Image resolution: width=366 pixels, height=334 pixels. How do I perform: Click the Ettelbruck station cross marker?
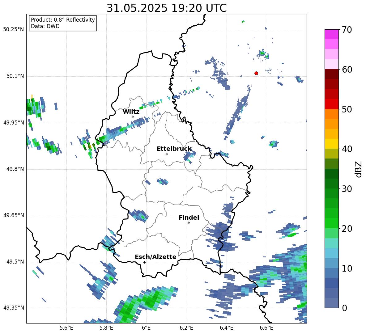point(167,154)
